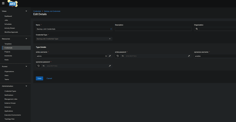Click the encrypted opnsense password field
This screenshot has width=236, height=122.
point(77,66)
